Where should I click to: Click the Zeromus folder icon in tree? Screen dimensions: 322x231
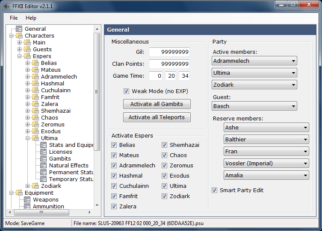click(35, 124)
